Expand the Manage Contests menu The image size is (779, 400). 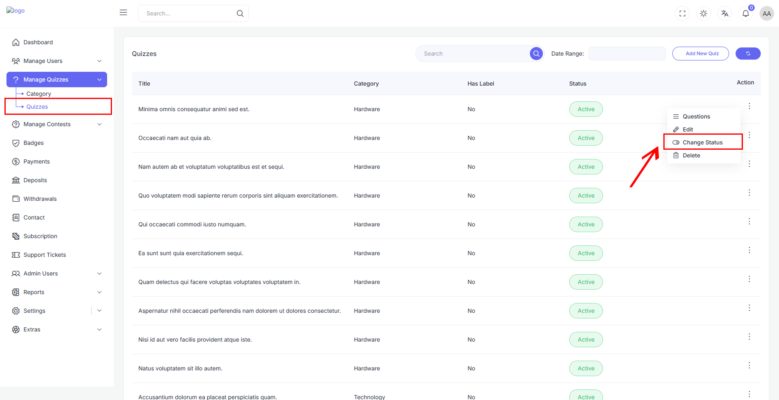pos(57,124)
